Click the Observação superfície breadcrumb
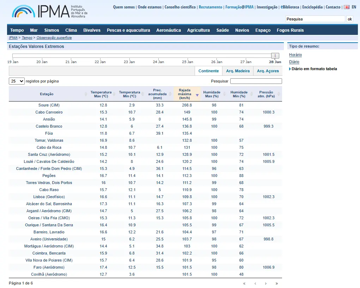Screen dimensions: 360x288 pyautogui.click(x=54, y=38)
